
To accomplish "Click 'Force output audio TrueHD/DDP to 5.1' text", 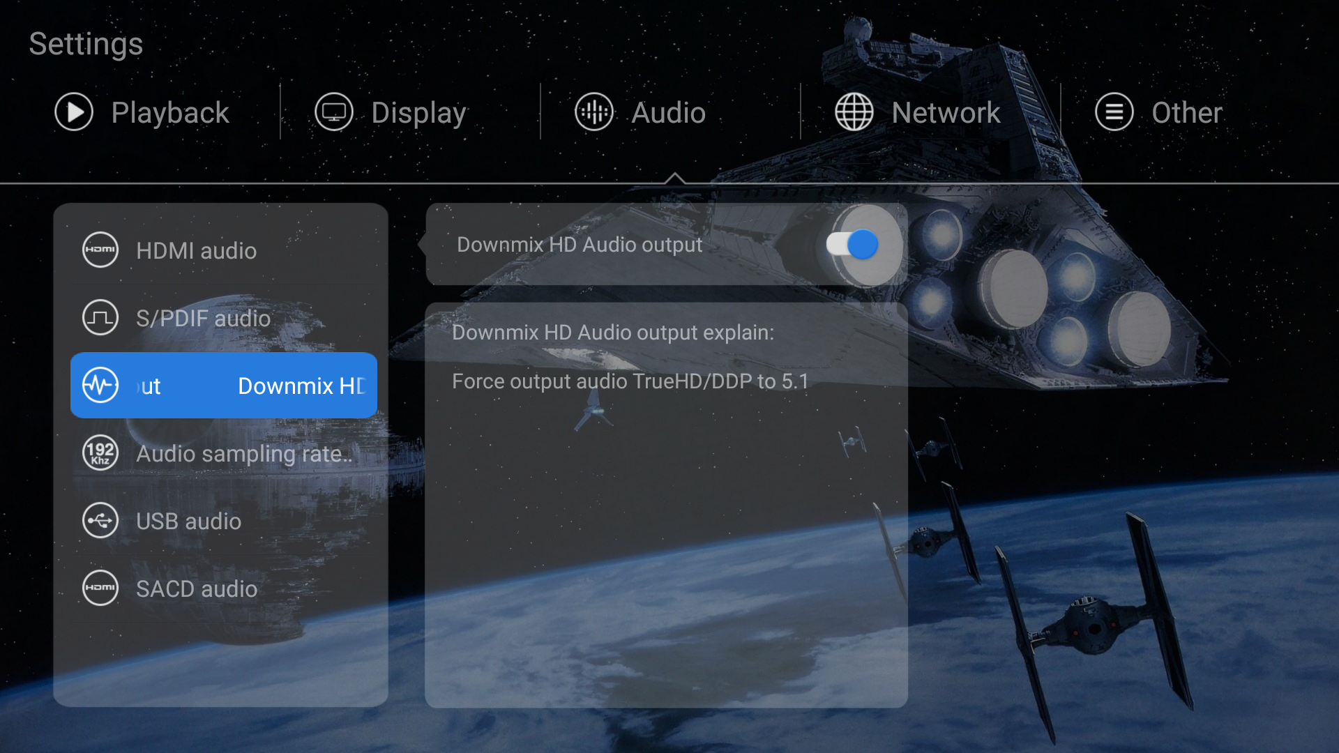I will [630, 381].
